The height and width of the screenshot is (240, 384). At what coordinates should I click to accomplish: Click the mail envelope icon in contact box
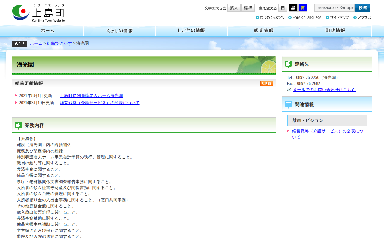coord(289,90)
